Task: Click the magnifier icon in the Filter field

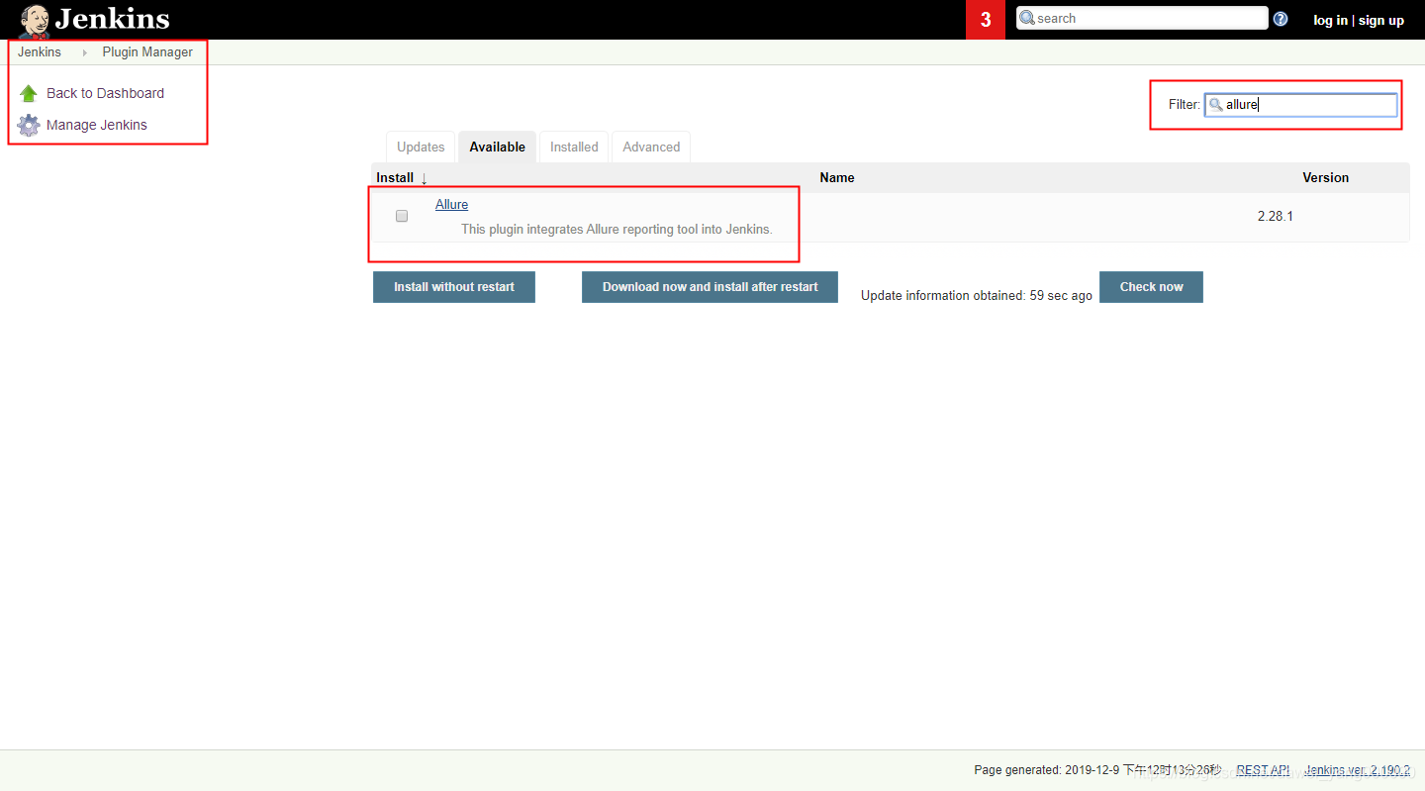Action: coord(1215,104)
